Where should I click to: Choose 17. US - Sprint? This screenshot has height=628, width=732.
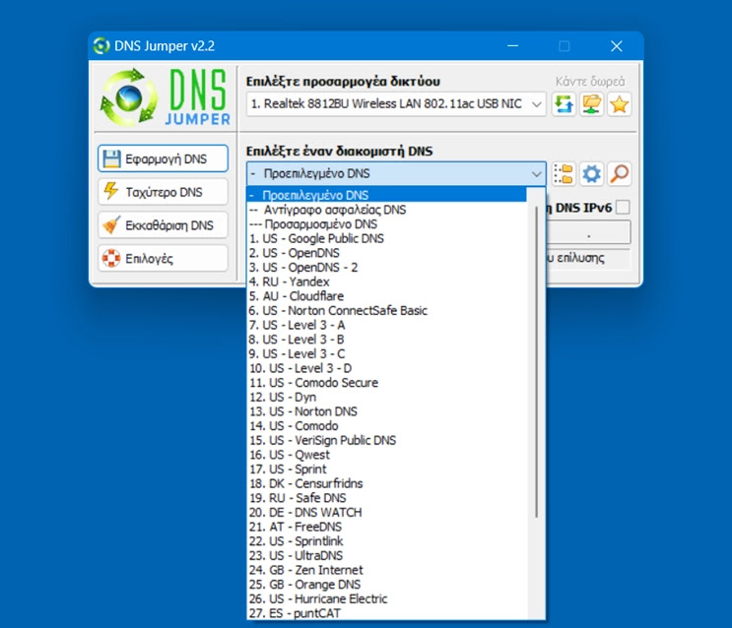pos(386,470)
